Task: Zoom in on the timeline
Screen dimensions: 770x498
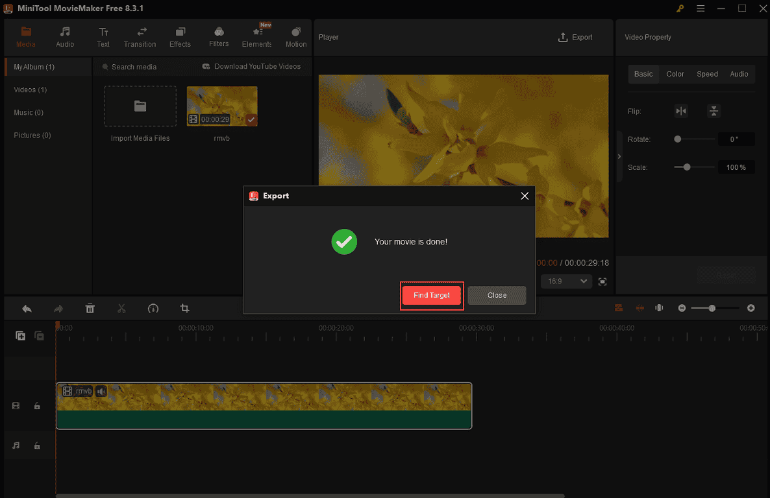Action: point(751,308)
